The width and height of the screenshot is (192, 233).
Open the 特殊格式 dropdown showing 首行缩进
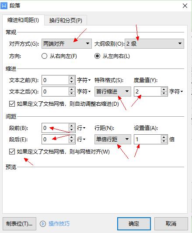(113, 92)
